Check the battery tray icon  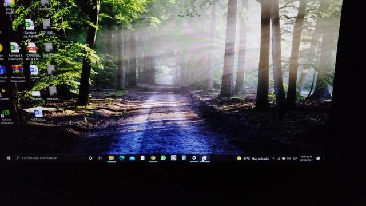click(x=284, y=159)
